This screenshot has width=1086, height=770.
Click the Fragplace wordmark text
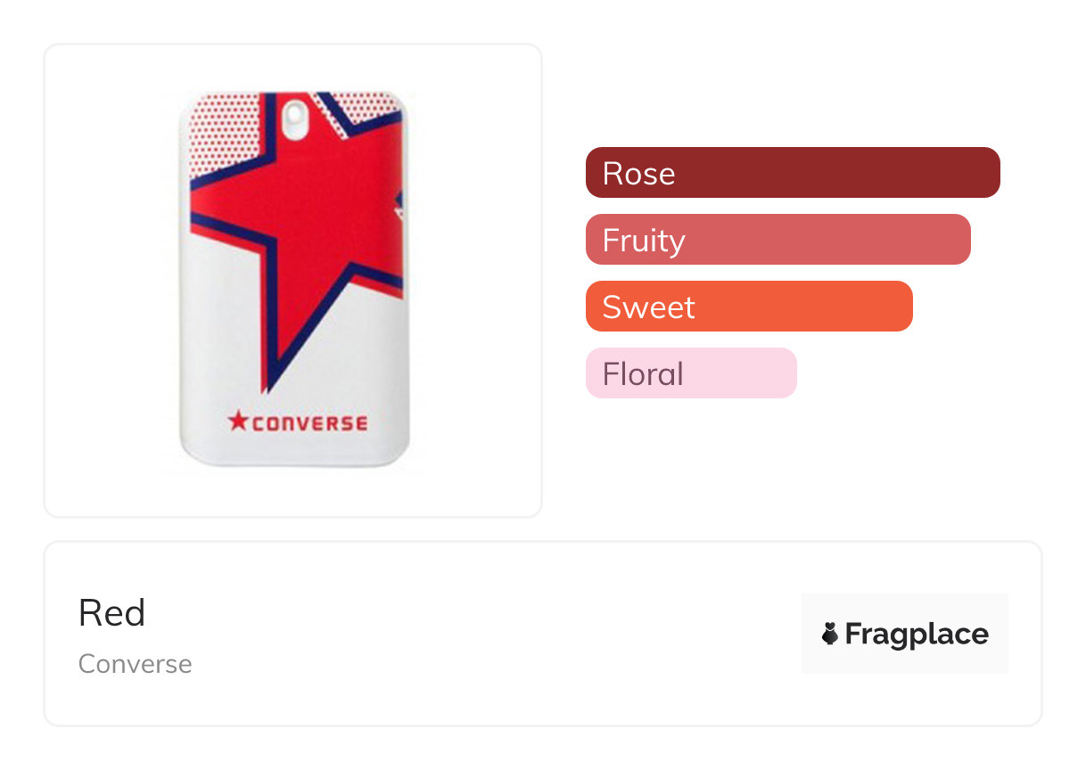[x=917, y=634]
